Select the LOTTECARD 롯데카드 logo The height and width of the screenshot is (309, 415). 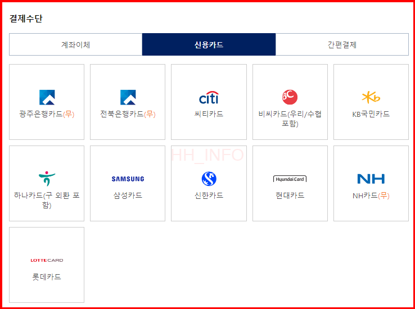pos(47,260)
